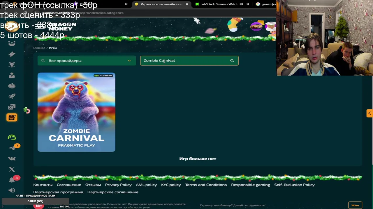Open support via the green headset icon
The image size is (373, 209).
point(12,137)
